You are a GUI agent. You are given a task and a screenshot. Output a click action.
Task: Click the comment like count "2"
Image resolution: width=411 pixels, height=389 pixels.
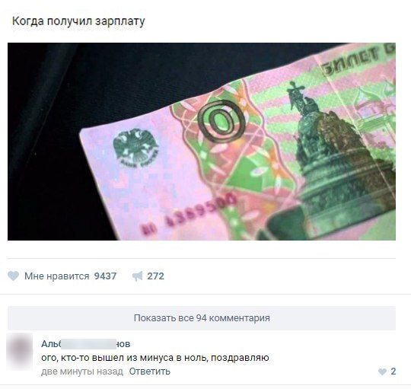pyautogui.click(x=393, y=371)
